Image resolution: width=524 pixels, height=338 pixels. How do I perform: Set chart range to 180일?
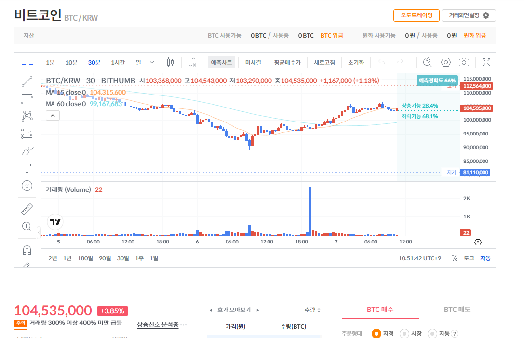point(85,258)
